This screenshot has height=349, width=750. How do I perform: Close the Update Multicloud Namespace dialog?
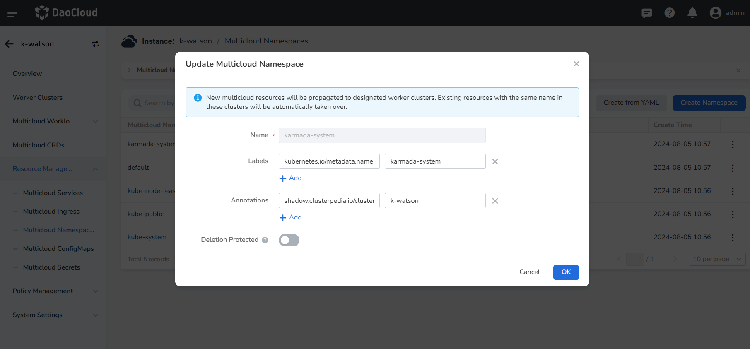(576, 64)
